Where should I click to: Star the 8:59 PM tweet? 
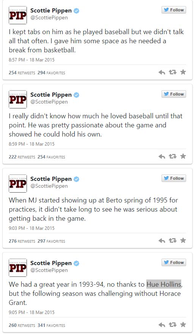coord(183,156)
